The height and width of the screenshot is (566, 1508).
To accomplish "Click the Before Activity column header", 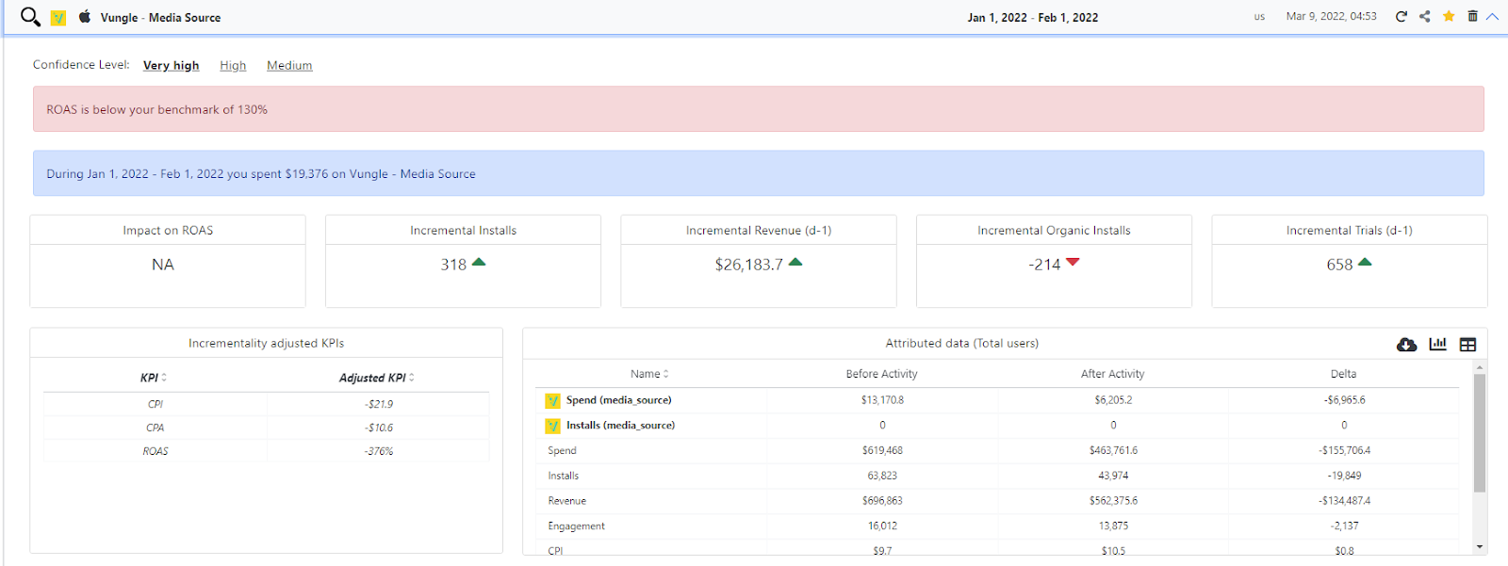I will (x=881, y=374).
